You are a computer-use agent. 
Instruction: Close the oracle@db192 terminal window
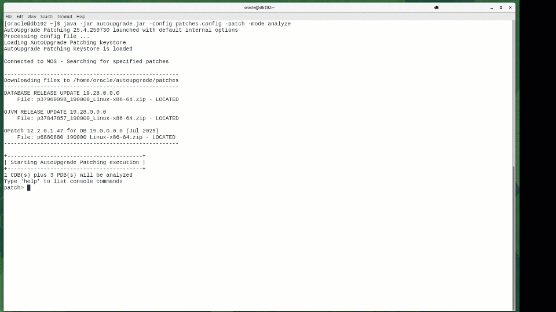pos(510,8)
